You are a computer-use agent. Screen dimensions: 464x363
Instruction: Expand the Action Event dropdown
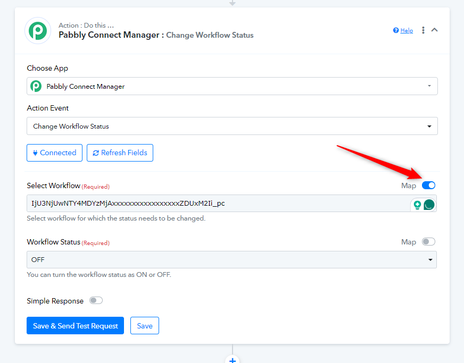[x=232, y=126]
